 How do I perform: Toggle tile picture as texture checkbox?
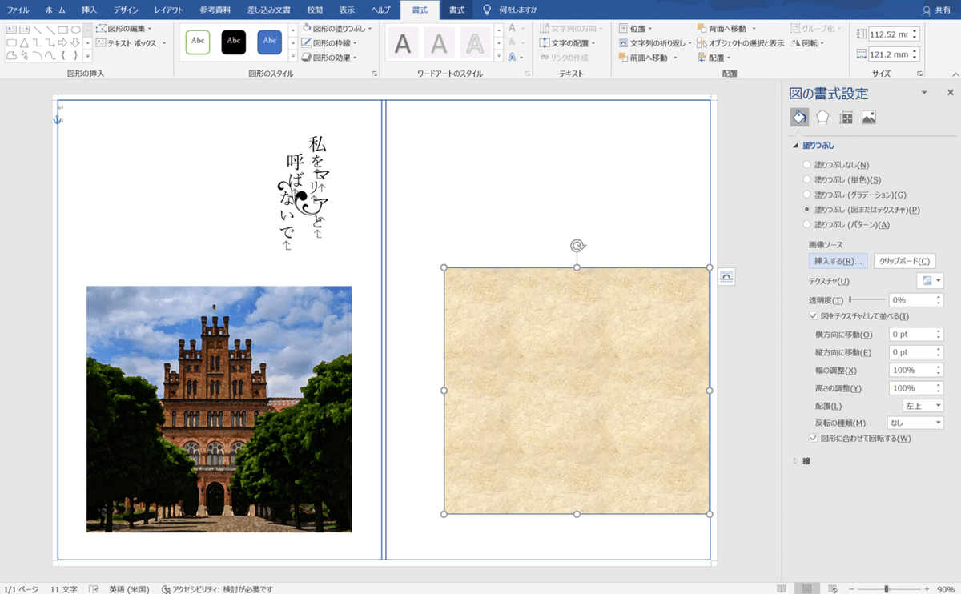[x=814, y=316]
